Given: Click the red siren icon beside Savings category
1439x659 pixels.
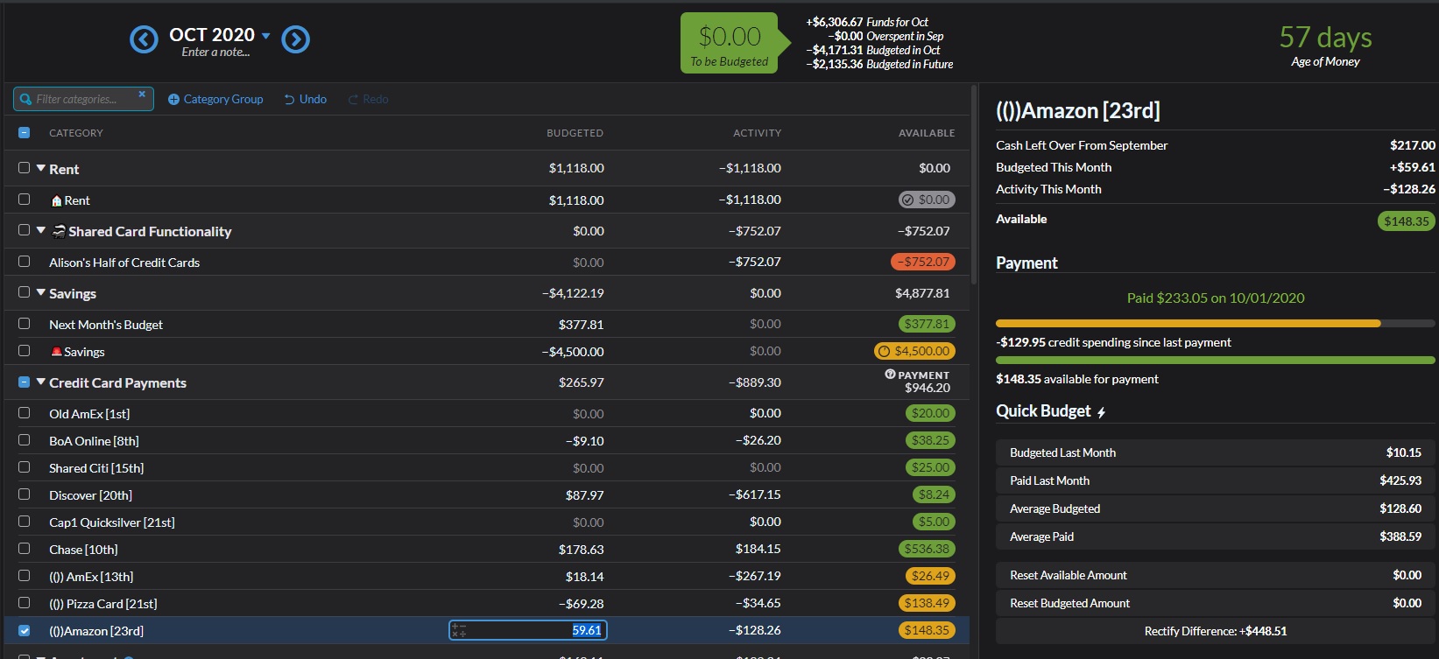Looking at the screenshot, I should point(56,352).
